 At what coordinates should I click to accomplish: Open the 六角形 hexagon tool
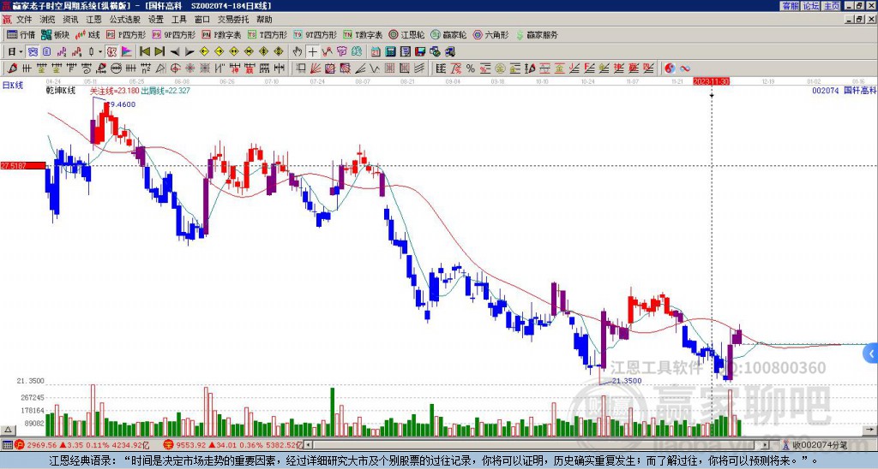(490, 34)
